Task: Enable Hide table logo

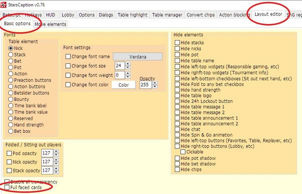Action: 177,95
